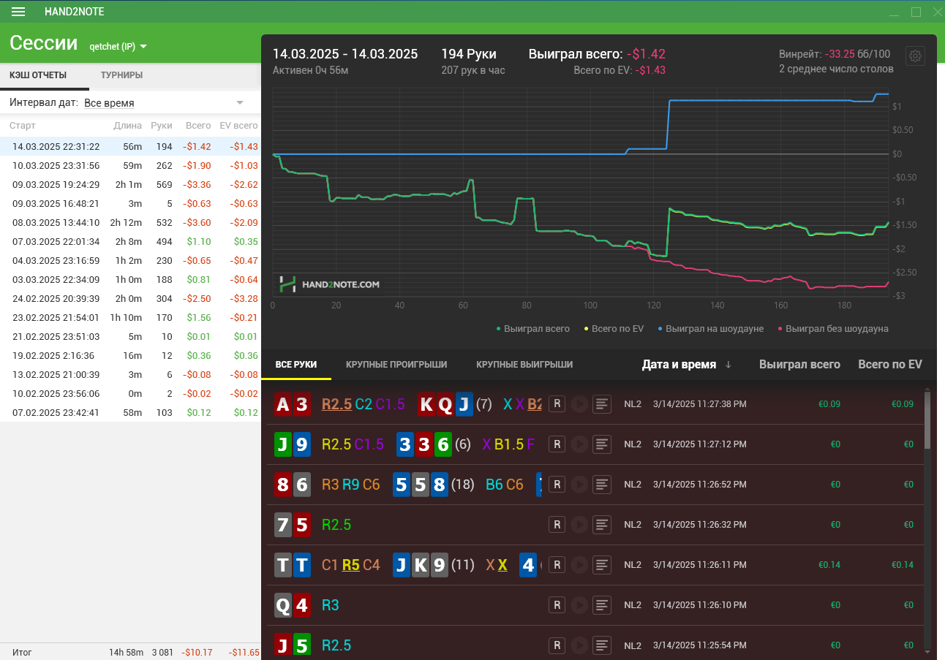Toggle the 'Всего по EV' chart legend series
Viewport: 945px width, 660px height.
tap(613, 329)
